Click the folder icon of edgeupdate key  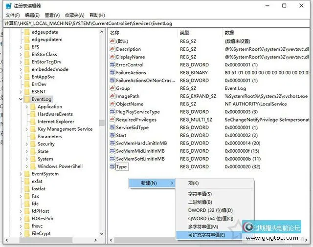click(x=27, y=32)
